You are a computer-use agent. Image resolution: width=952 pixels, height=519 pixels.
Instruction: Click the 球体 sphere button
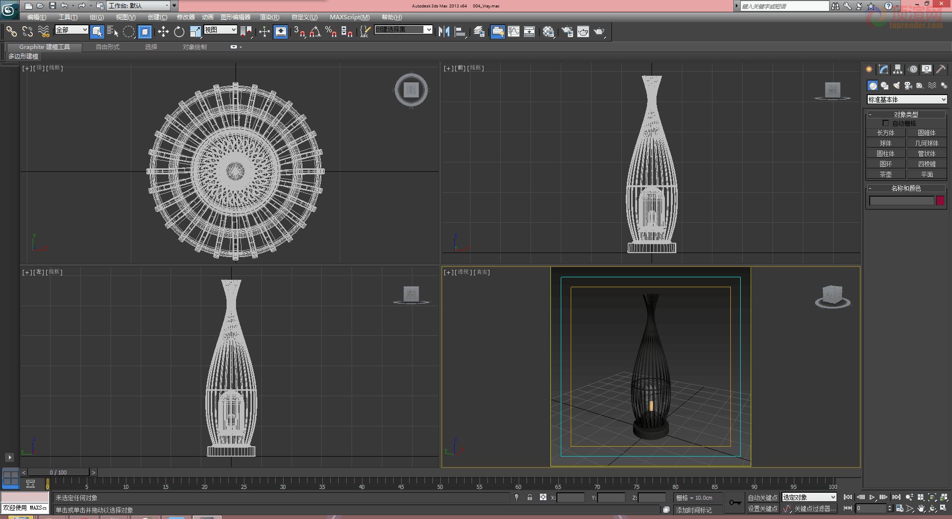tap(886, 143)
